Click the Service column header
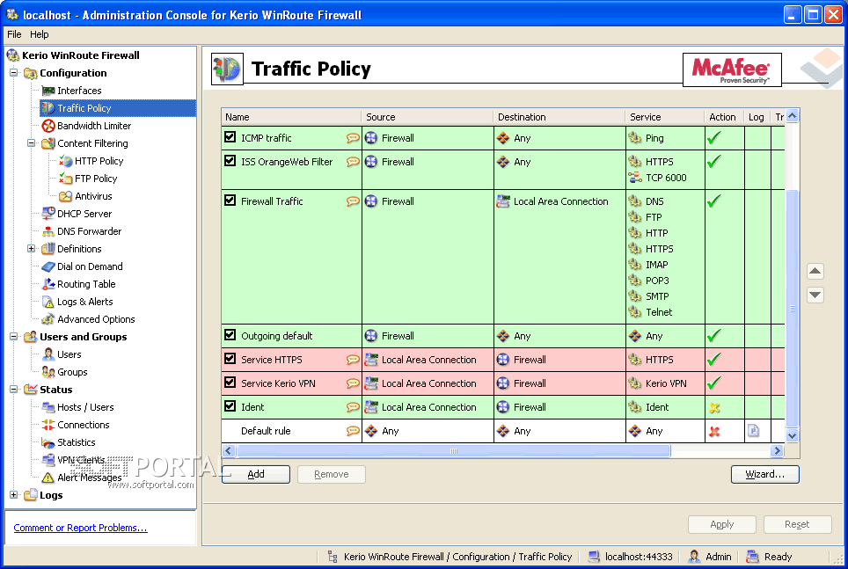The height and width of the screenshot is (569, 848). (x=665, y=117)
